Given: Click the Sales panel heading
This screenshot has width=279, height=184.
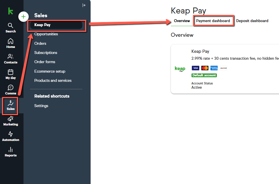Looking at the screenshot, I should point(41,16).
